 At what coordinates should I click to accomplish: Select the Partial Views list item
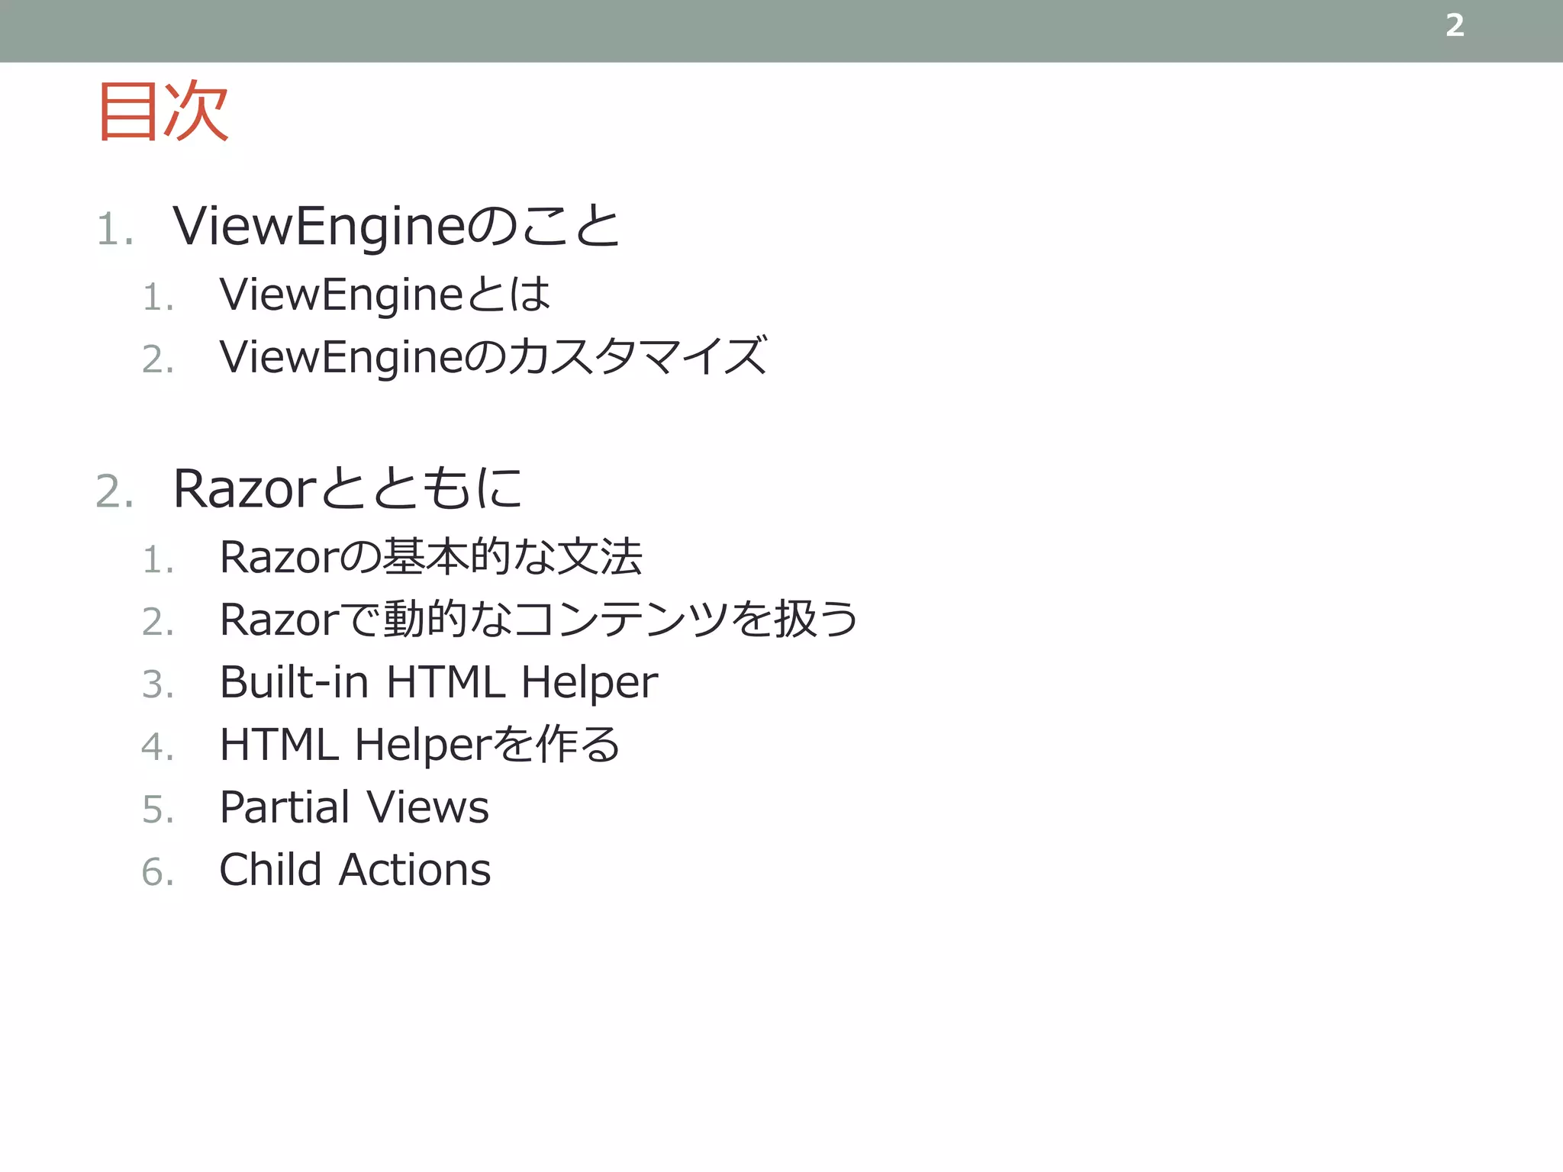354,807
